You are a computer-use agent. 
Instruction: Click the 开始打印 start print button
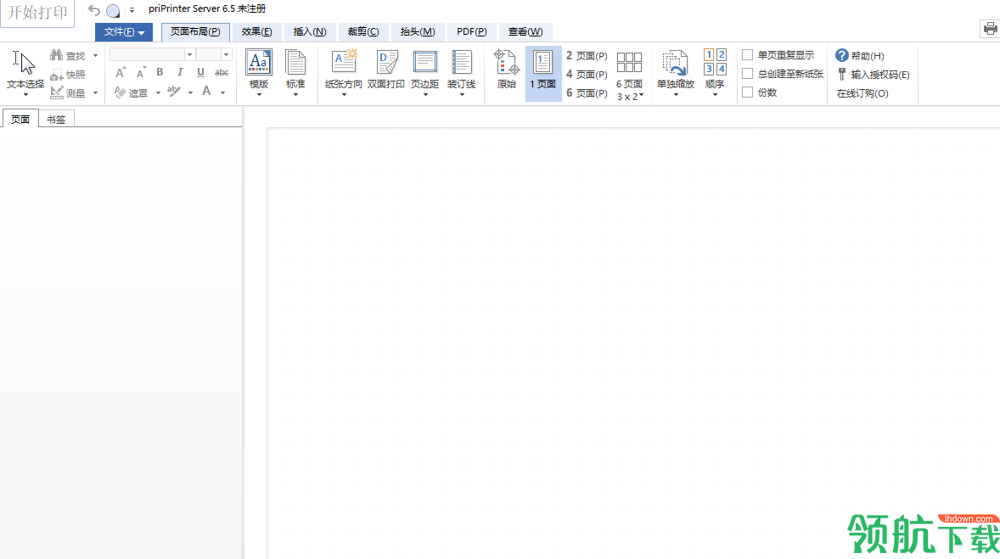(37, 13)
